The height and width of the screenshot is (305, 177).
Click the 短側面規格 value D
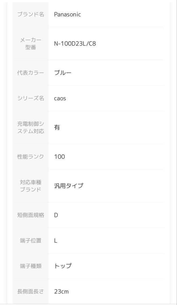(56, 215)
